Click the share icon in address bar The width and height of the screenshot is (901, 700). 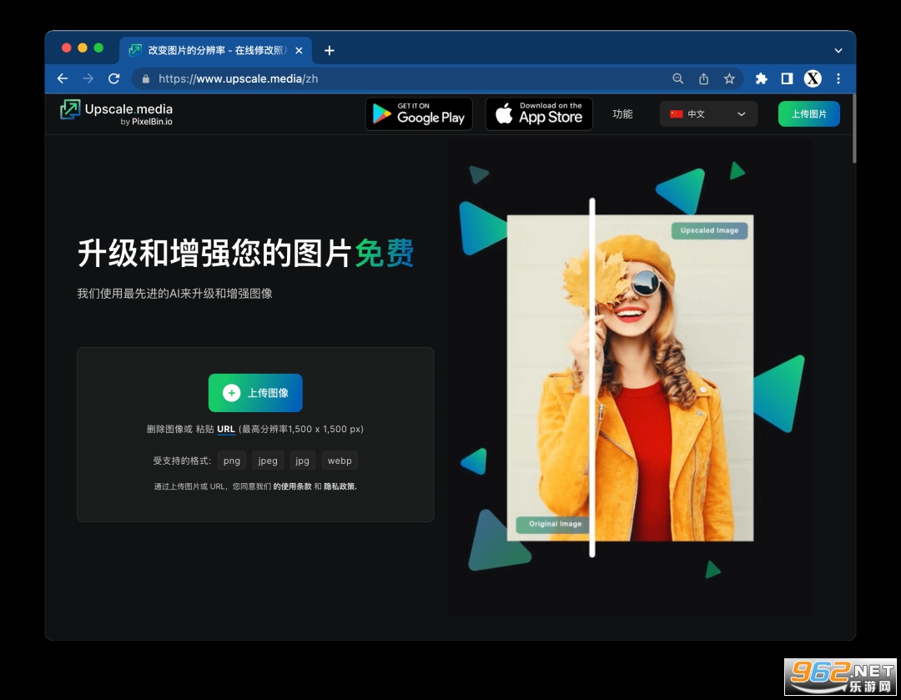pos(703,78)
